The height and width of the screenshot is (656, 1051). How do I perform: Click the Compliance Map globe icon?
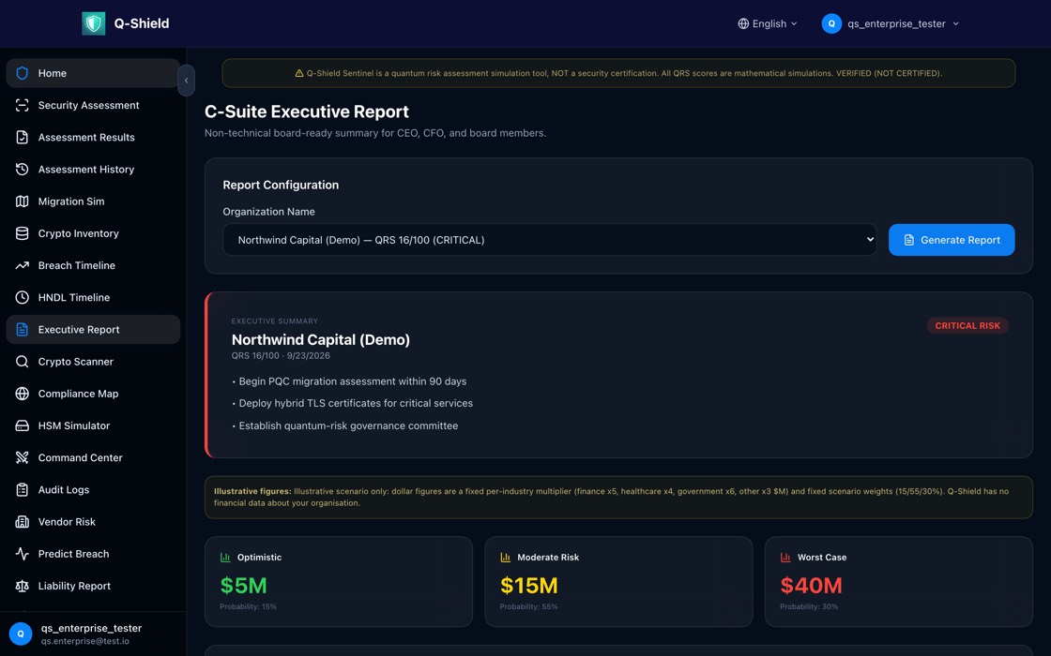(23, 394)
